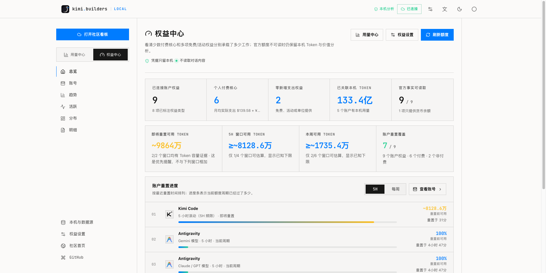The height and width of the screenshot is (273, 546).
Task: Open 明细 details in sidebar
Action: pos(93,130)
